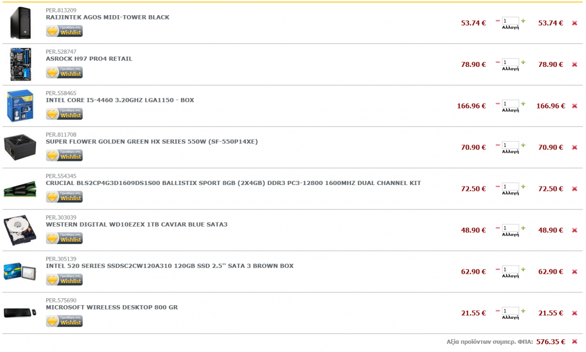Viewport: 586px width, 352px height.
Task: Add ASROCK H97 PRO4 to Wishlist
Action: click(x=64, y=72)
